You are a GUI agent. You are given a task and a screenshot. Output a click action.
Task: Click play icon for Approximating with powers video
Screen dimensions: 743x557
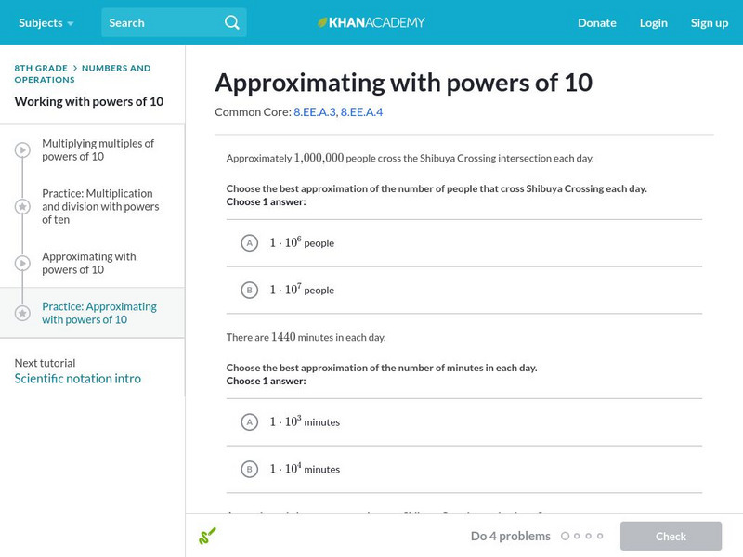(22, 264)
